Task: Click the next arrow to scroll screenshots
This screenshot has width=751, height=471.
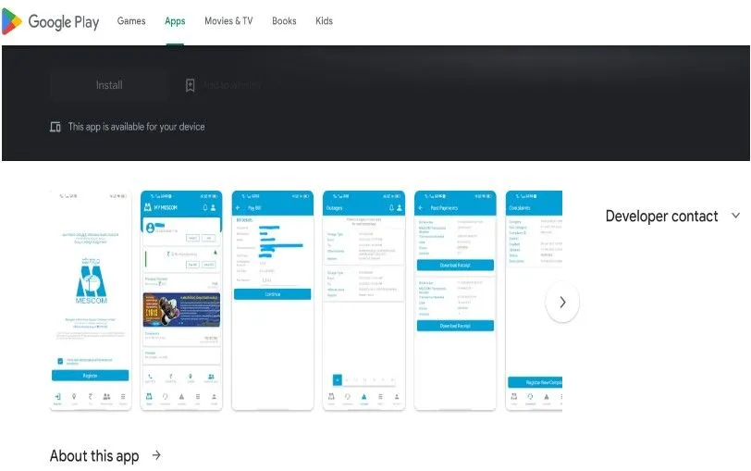Action: point(562,302)
